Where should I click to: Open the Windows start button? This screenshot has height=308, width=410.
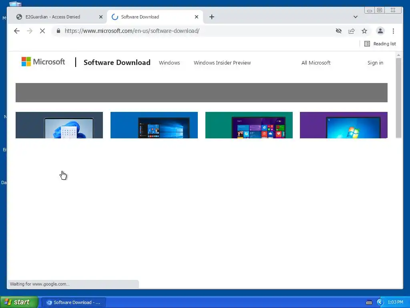click(19, 302)
